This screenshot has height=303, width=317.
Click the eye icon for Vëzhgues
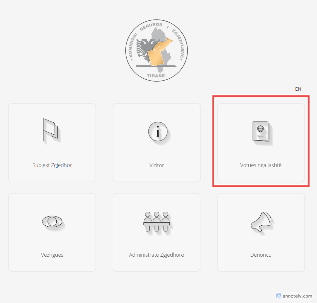tap(52, 221)
